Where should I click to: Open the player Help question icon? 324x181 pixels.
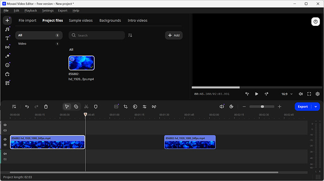pos(315,22)
